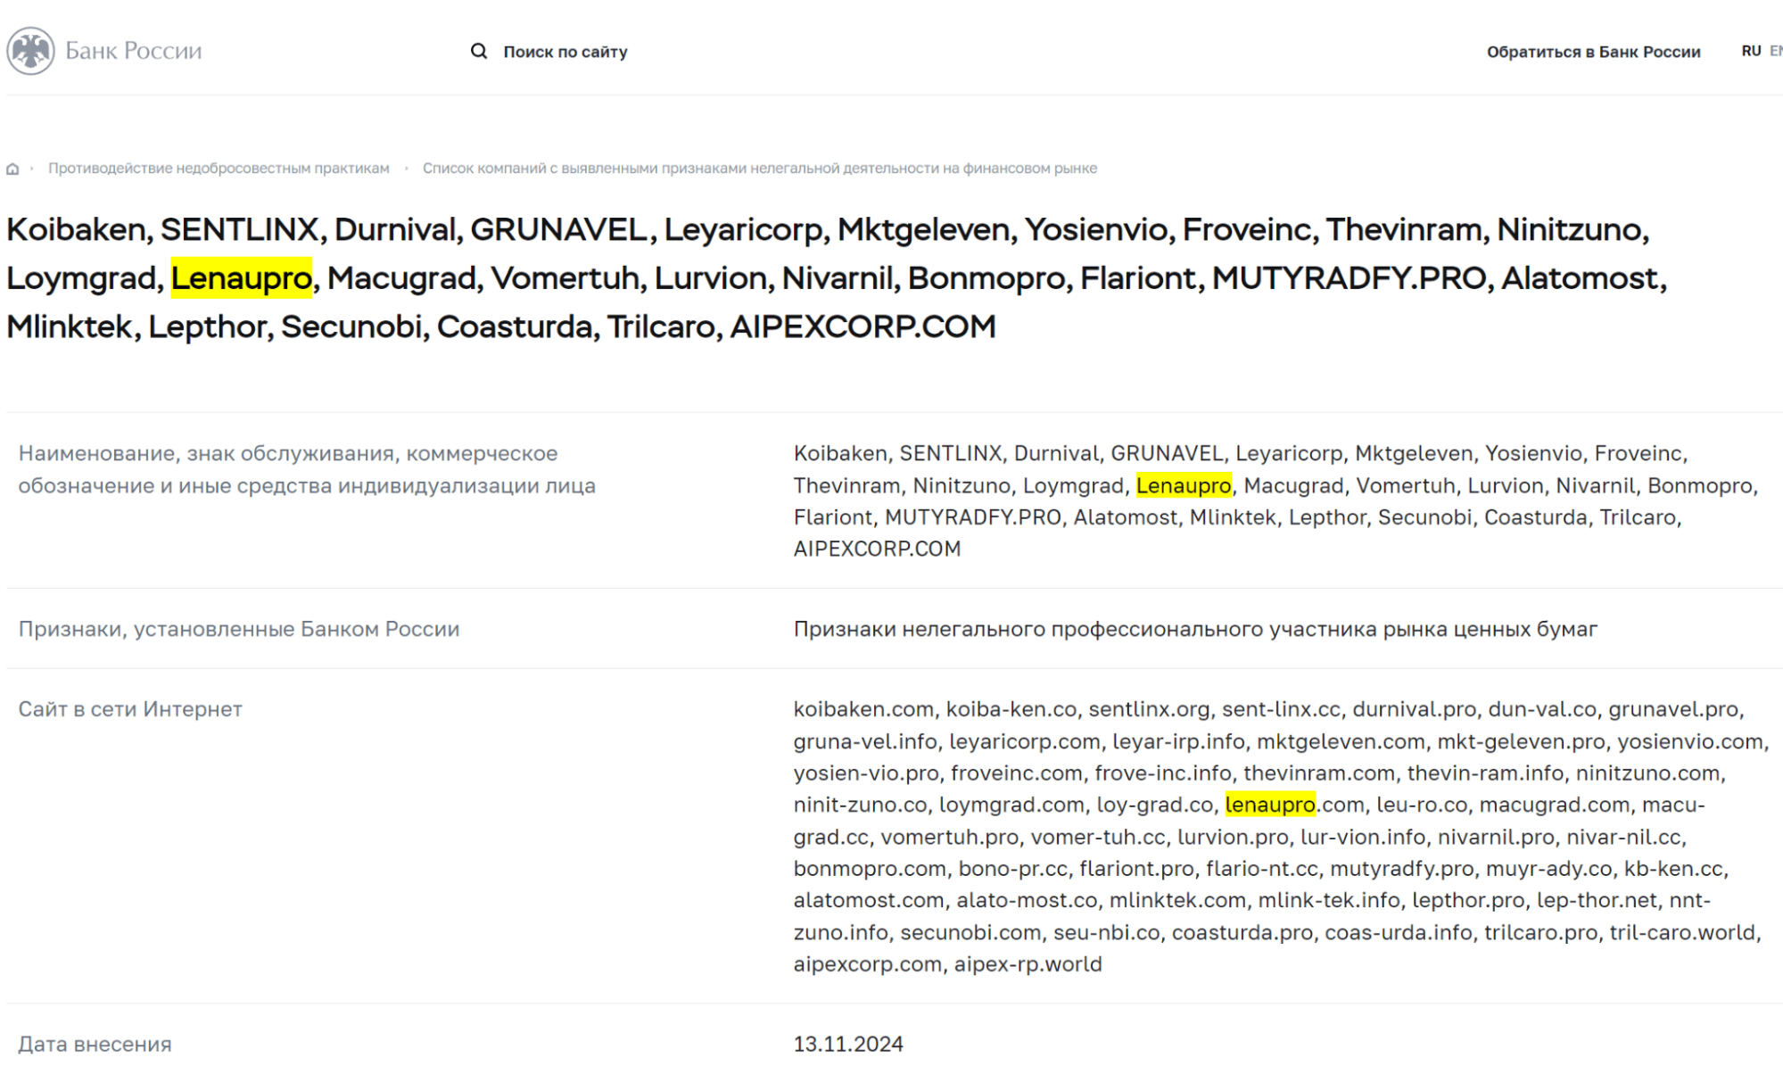Click the Дата внесения label

[95, 1044]
